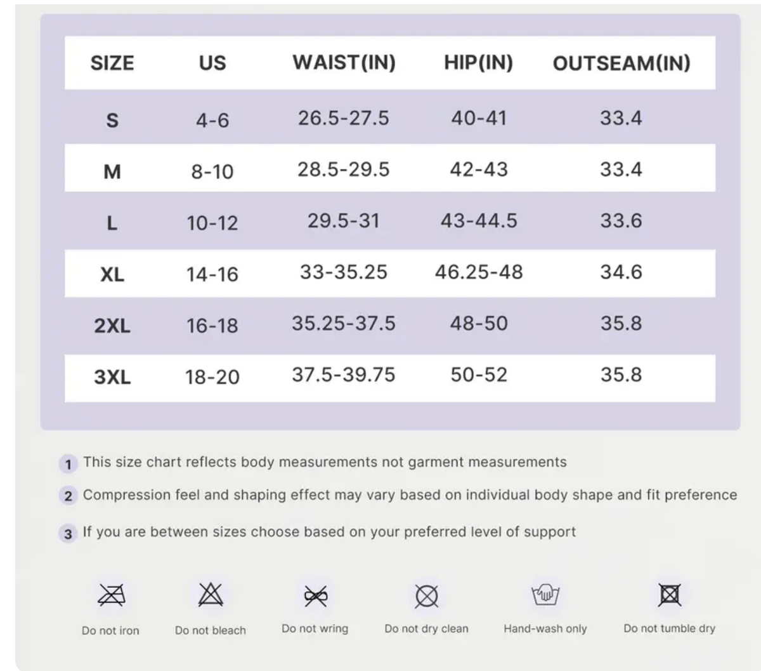This screenshot has height=671, width=761.
Task: Select the SIZE column header
Action: 112,63
